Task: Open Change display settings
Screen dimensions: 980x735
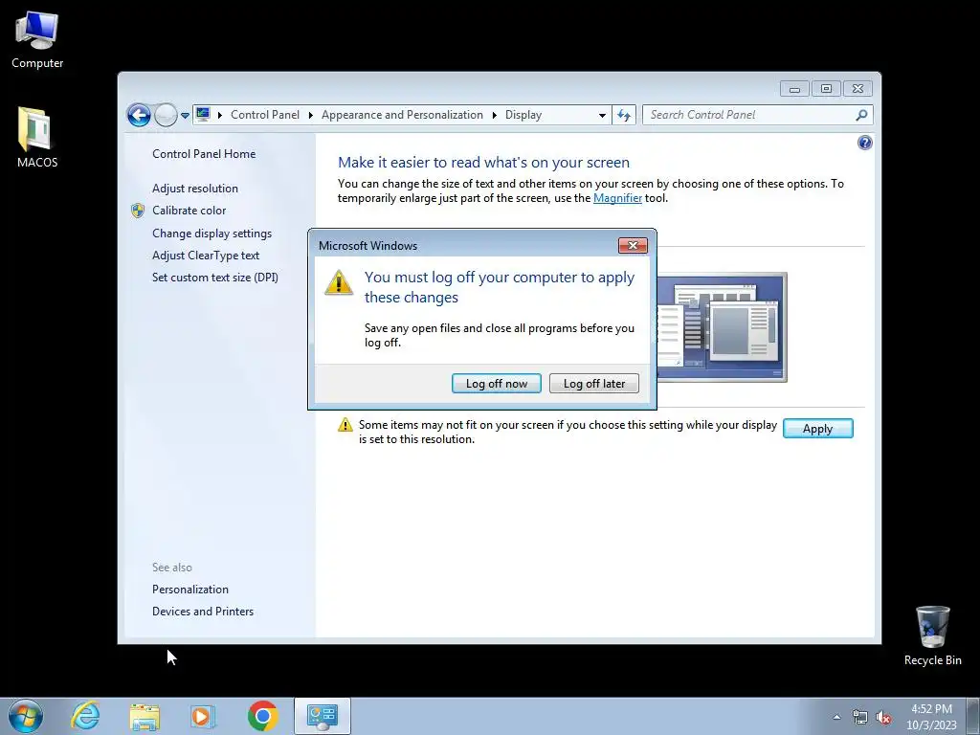Action: tap(212, 234)
